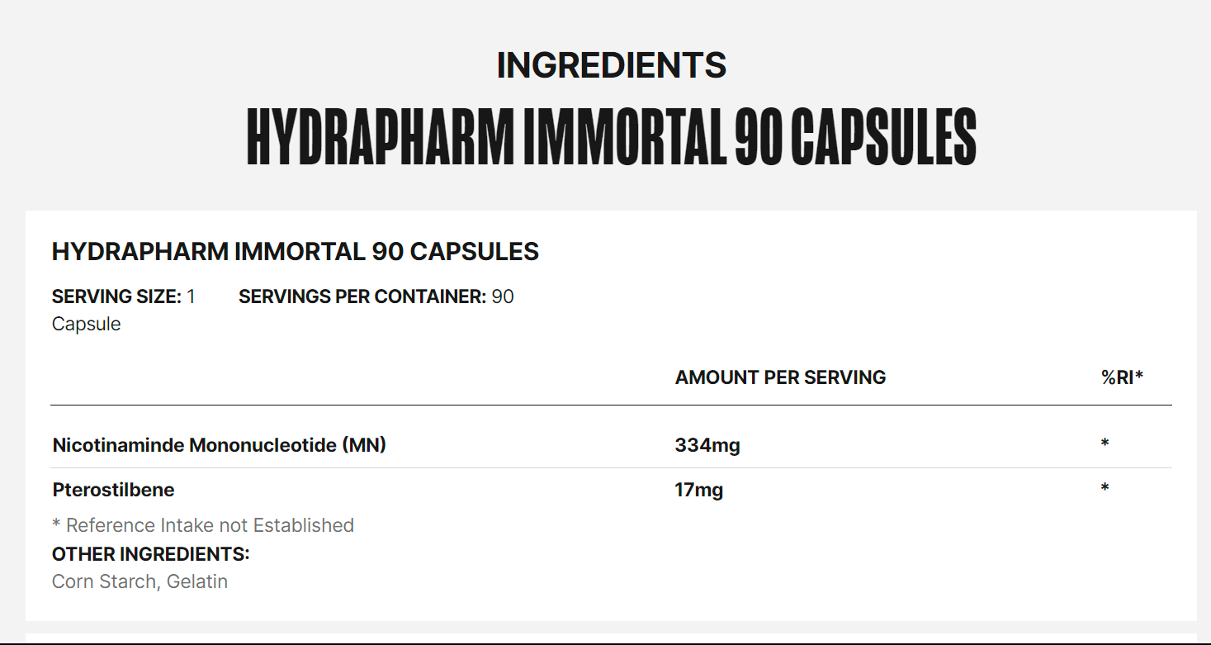
Task: Click the 17mg amount value
Action: [698, 490]
